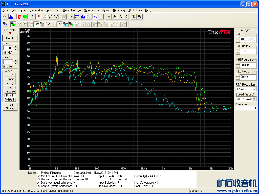Select the Saw wave button
This screenshot has width=259, height=194.
click(x=10, y=87)
